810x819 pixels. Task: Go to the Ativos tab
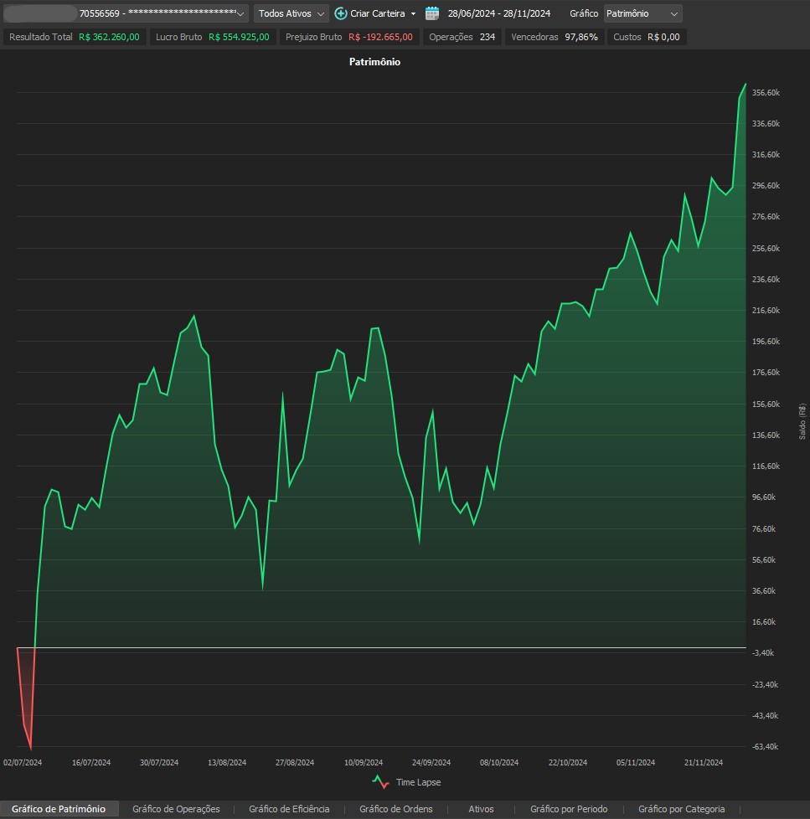point(481,809)
